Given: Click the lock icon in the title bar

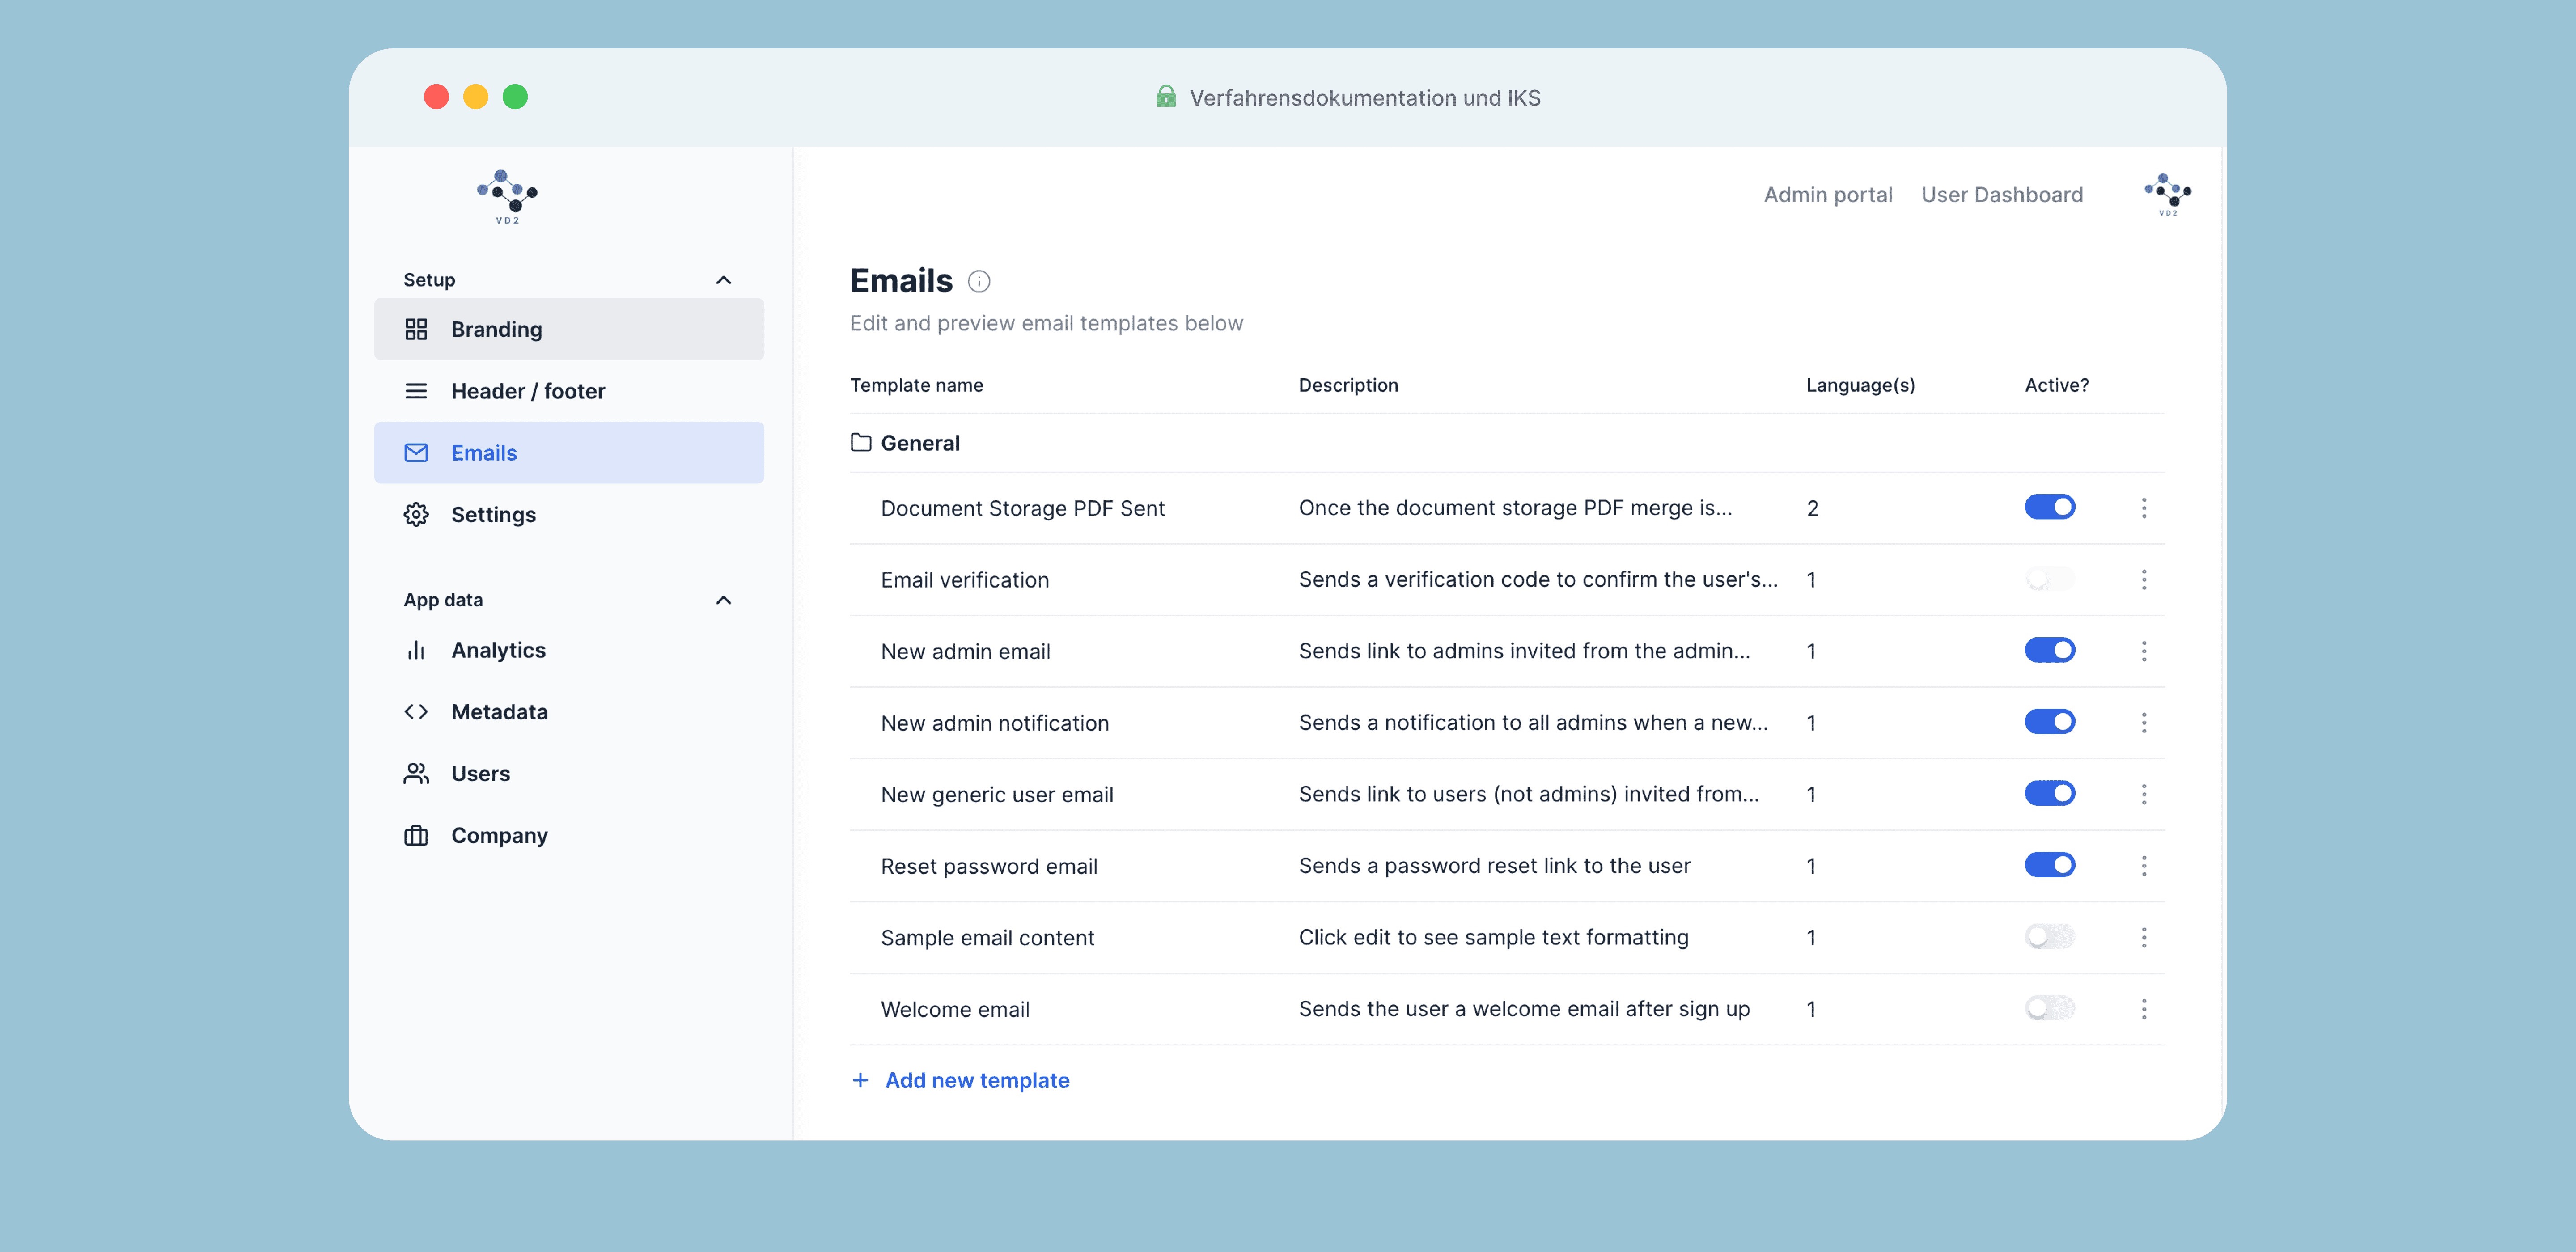Looking at the screenshot, I should pyautogui.click(x=1166, y=96).
